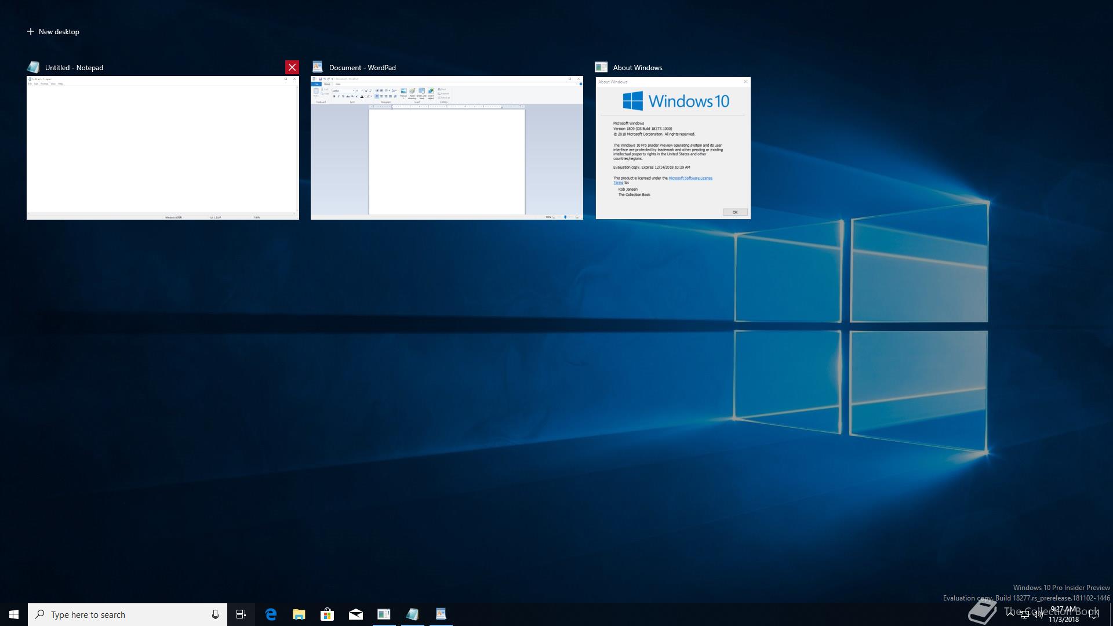
Task: Open the Mail app from the taskbar
Action: (356, 614)
